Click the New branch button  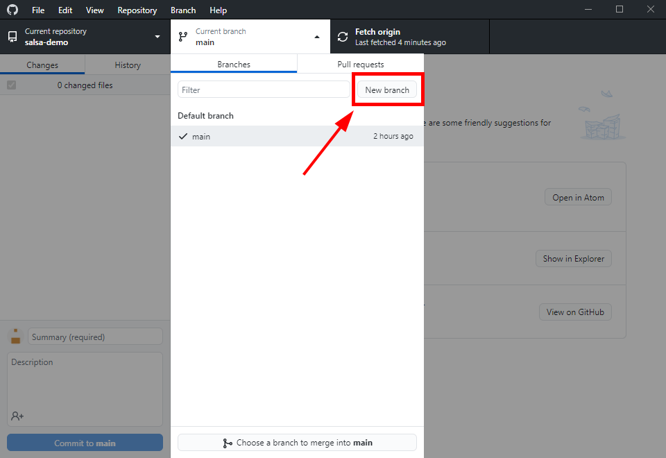[387, 90]
